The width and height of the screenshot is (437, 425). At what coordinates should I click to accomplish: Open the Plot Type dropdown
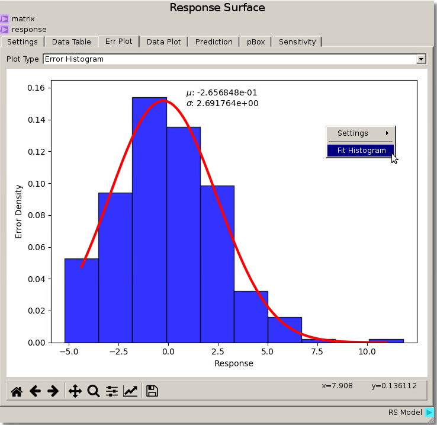click(421, 59)
